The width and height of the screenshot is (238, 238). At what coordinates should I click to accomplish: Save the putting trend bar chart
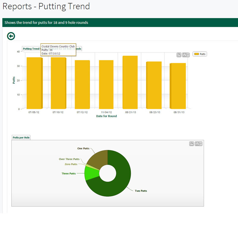(x=185, y=55)
